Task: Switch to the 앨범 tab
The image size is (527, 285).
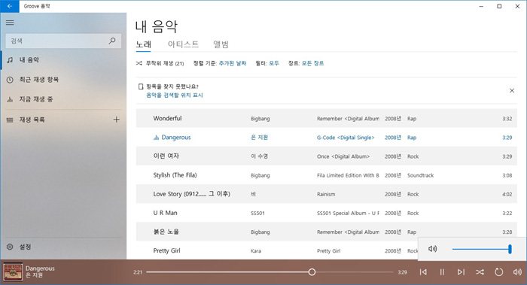Action: [221, 44]
